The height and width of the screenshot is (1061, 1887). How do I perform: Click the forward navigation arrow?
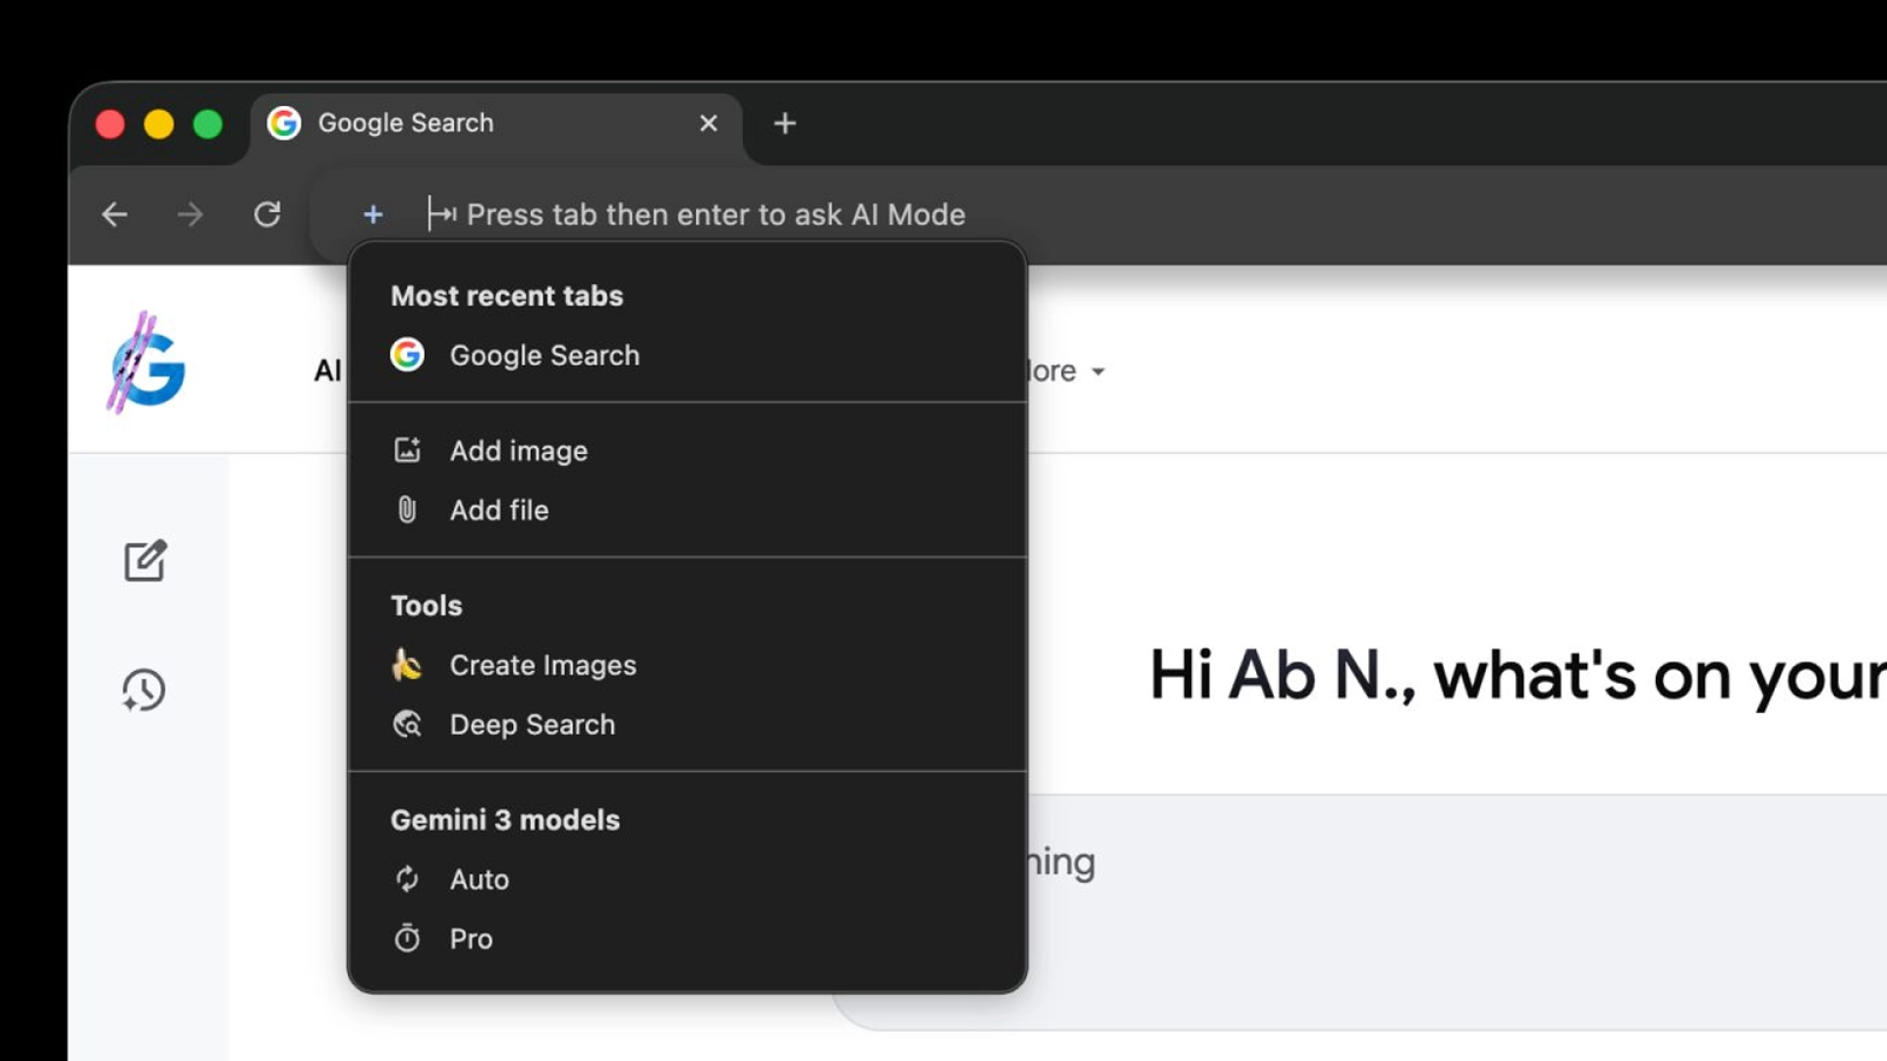[191, 214]
